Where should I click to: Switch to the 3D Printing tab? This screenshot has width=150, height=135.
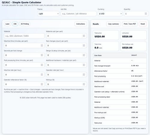pos(25,24)
